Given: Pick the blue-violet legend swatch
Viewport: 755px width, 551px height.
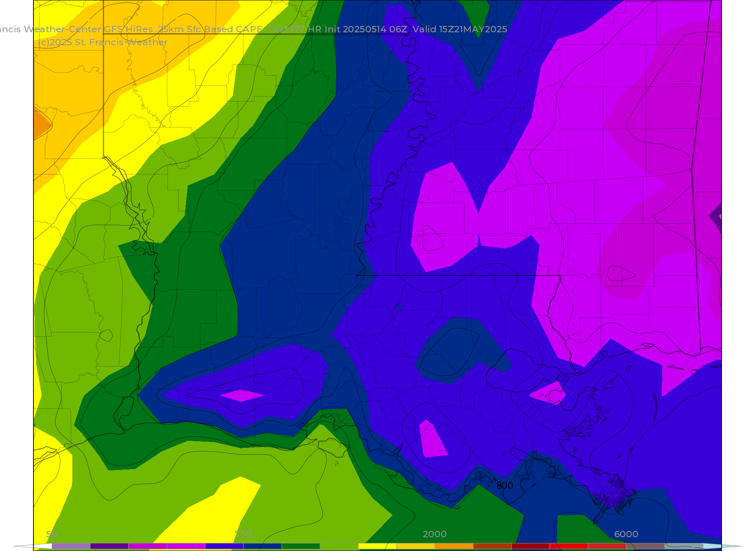Looking at the screenshot, I should [x=224, y=546].
